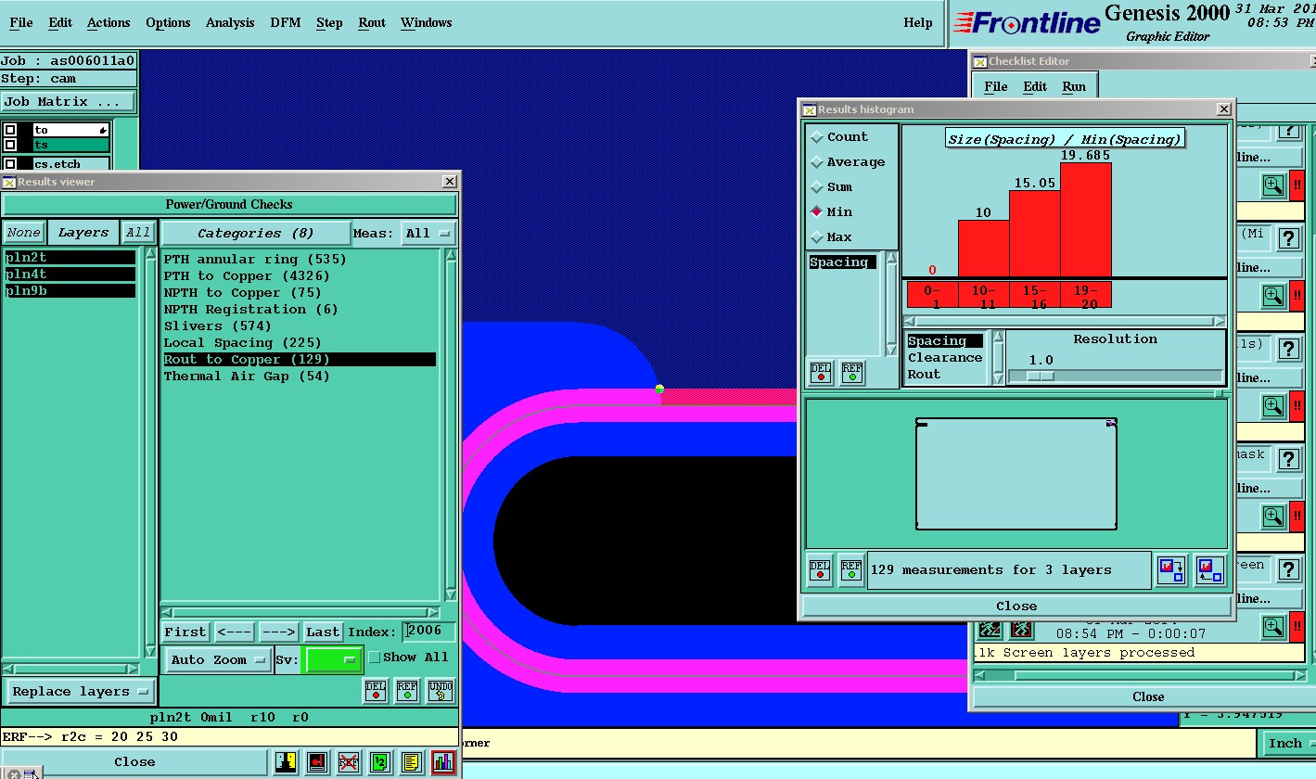Click crossed-out REF icon in Results viewer
Screen dimensions: 1316x779
349,762
